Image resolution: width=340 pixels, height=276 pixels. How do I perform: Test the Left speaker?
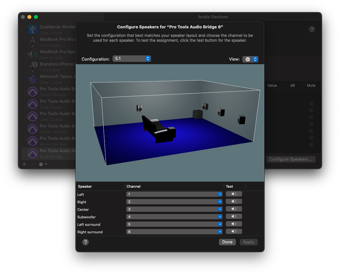pos(234,194)
